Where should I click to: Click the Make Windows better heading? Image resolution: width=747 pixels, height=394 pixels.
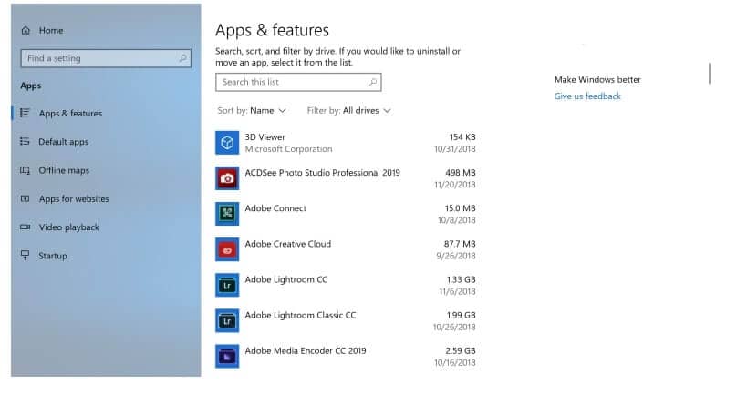pyautogui.click(x=597, y=79)
